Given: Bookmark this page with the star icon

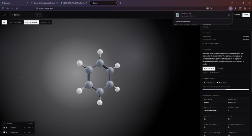Looking at the screenshot, I should (x=211, y=8).
